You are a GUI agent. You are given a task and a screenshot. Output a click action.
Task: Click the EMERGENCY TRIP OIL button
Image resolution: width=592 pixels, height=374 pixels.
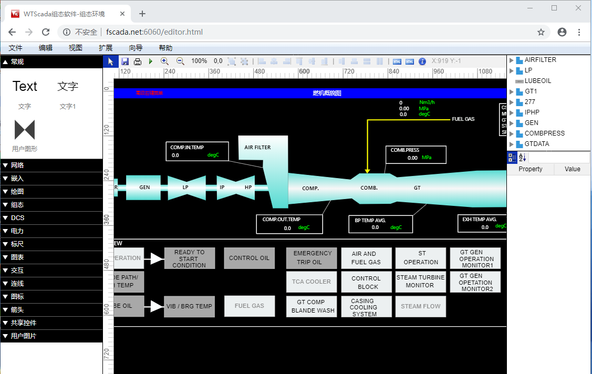tap(311, 258)
